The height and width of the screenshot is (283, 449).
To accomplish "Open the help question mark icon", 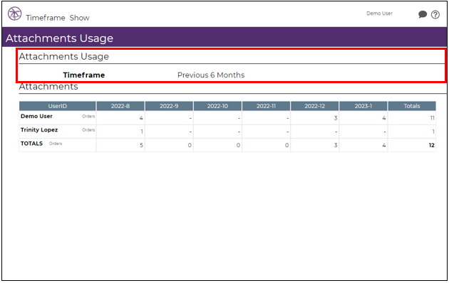I will (435, 14).
